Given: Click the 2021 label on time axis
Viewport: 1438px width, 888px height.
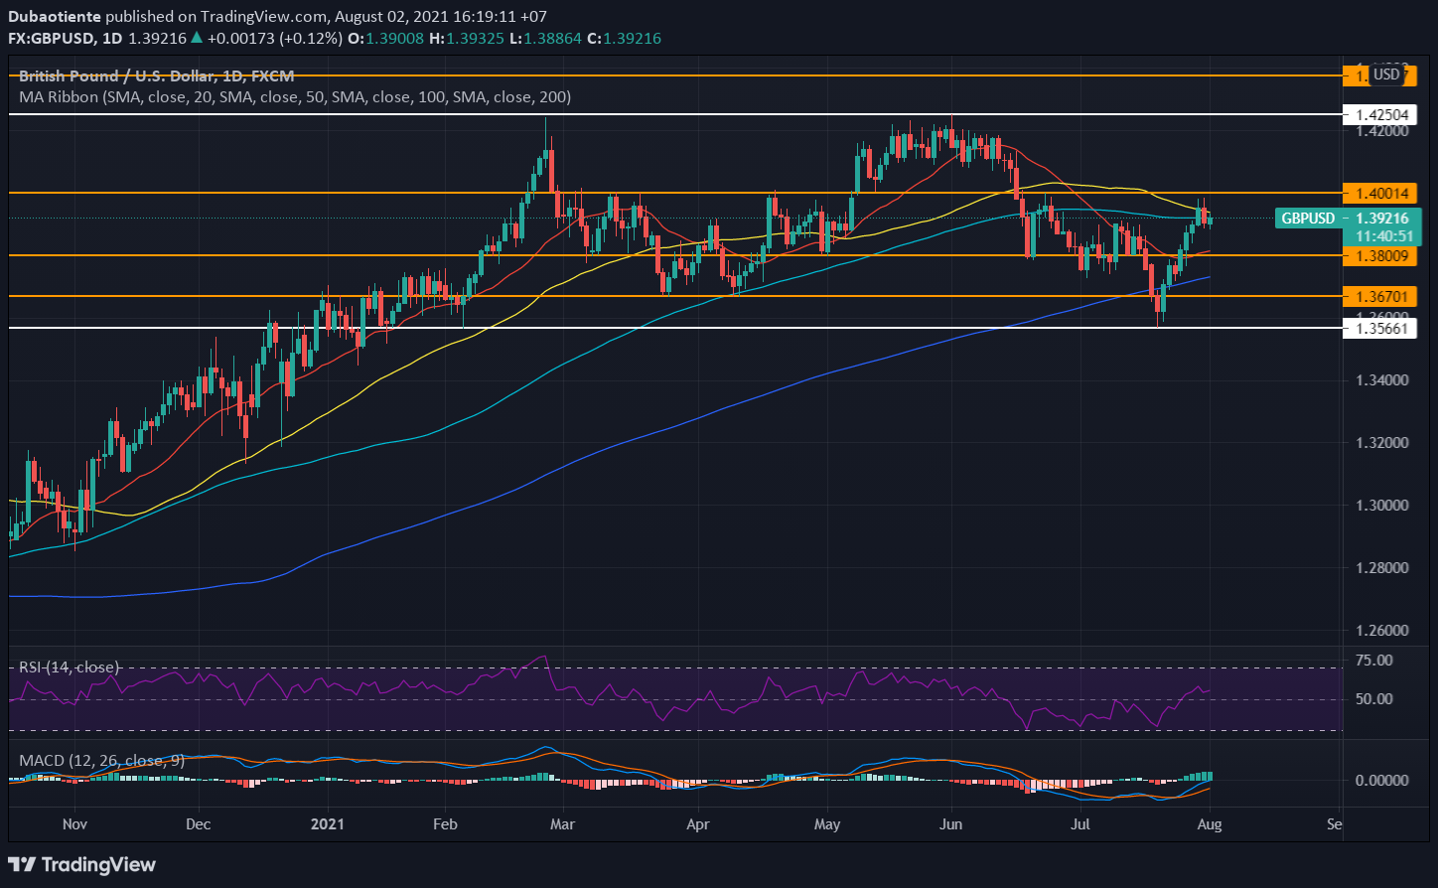Looking at the screenshot, I should [327, 824].
